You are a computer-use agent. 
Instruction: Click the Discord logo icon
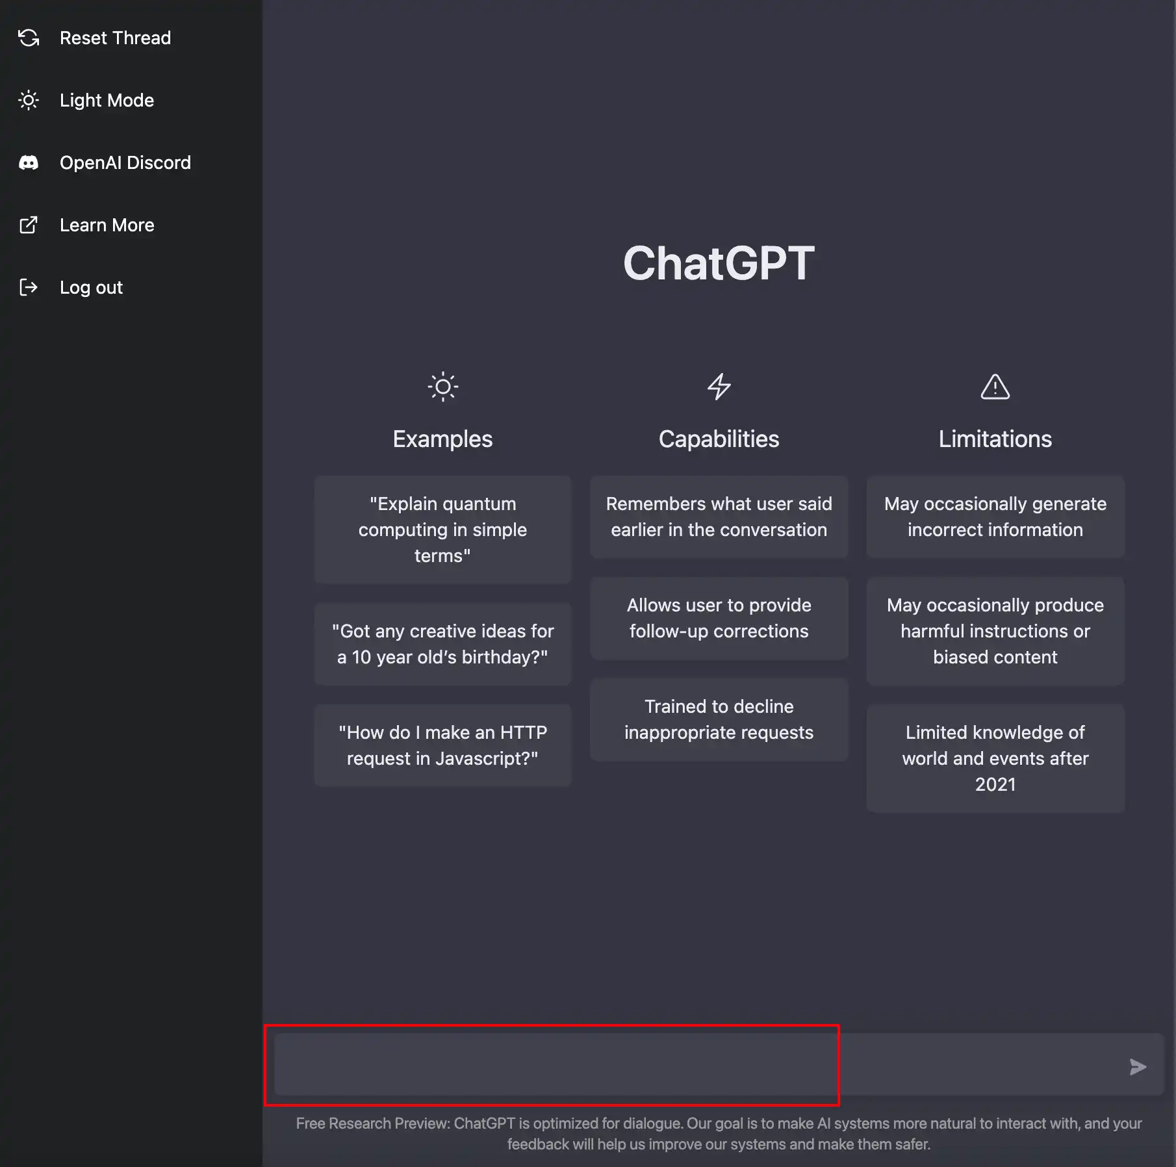point(29,162)
